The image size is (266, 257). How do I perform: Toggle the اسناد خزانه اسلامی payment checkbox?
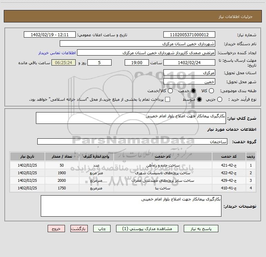(x=168, y=99)
